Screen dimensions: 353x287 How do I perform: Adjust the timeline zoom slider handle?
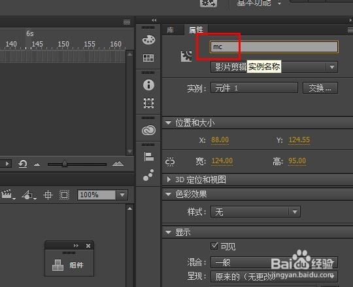point(65,164)
